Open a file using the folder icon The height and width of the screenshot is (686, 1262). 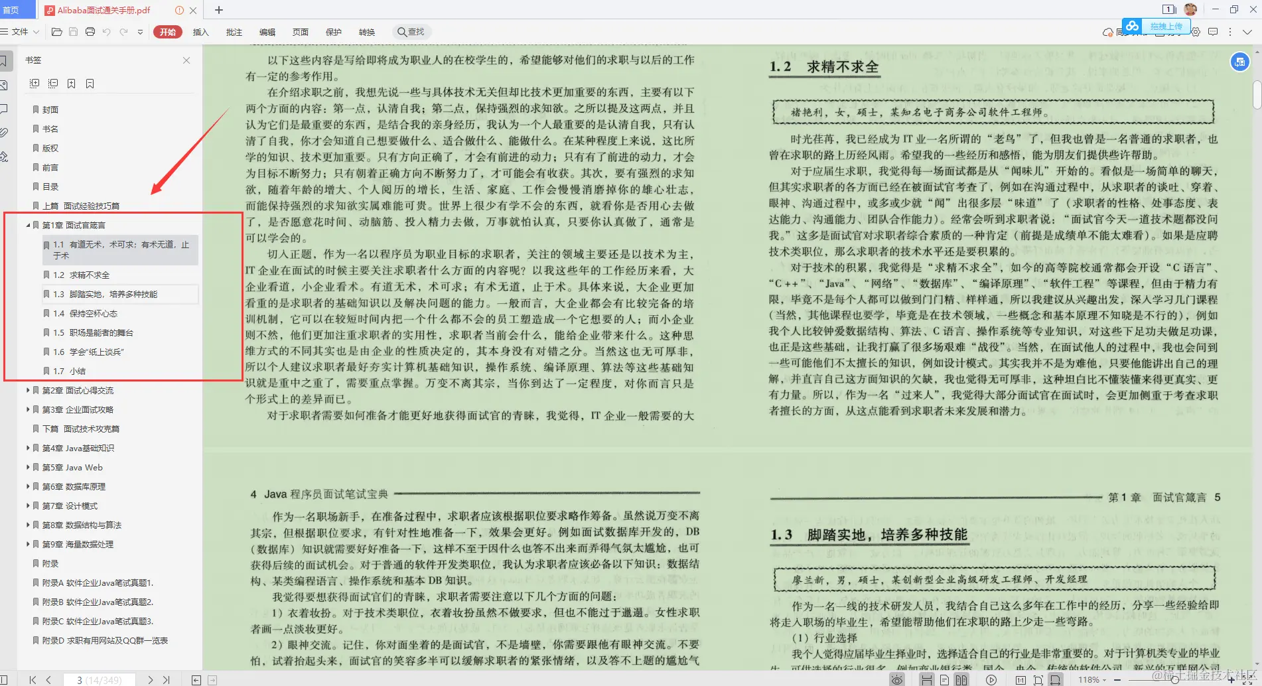pyautogui.click(x=56, y=31)
